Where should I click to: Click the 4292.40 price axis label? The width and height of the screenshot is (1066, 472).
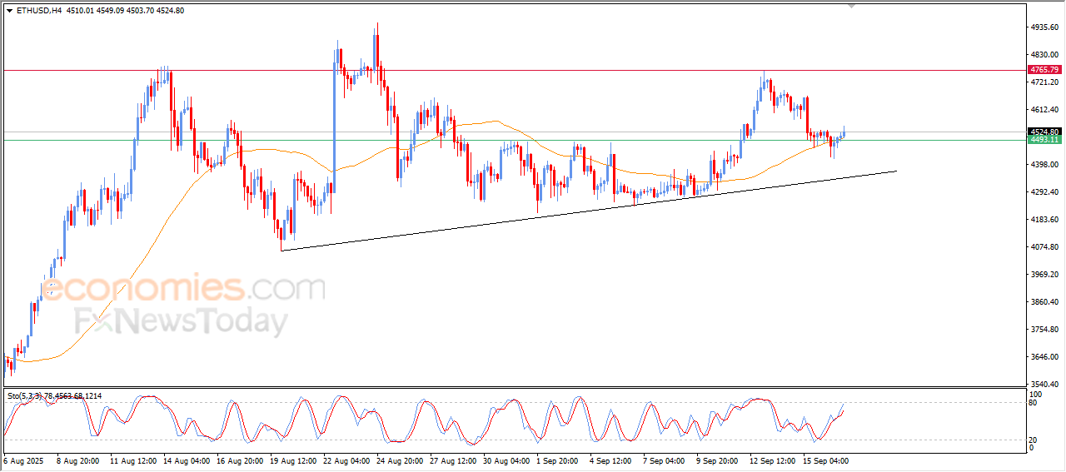coord(1044,192)
